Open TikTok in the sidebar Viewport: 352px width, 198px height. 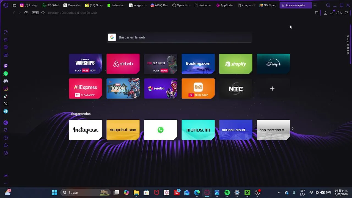coord(5,96)
